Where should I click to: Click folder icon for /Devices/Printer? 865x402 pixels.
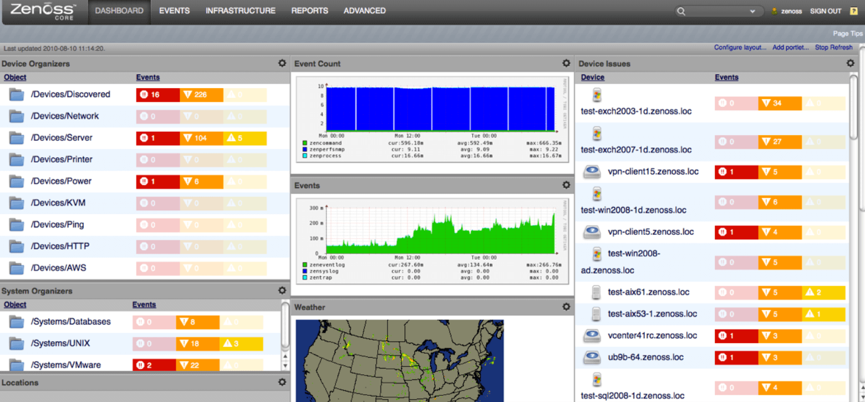coord(17,159)
